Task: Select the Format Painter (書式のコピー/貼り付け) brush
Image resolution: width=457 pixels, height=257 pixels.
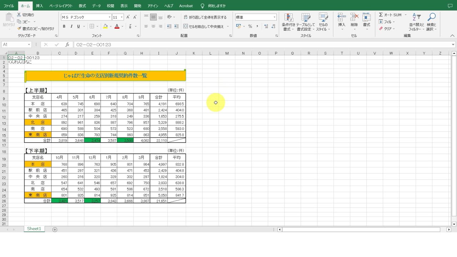Action: pos(19,29)
